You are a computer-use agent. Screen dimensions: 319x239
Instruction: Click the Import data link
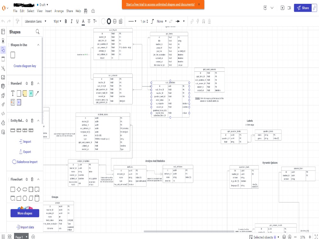pyautogui.click(x=25, y=227)
